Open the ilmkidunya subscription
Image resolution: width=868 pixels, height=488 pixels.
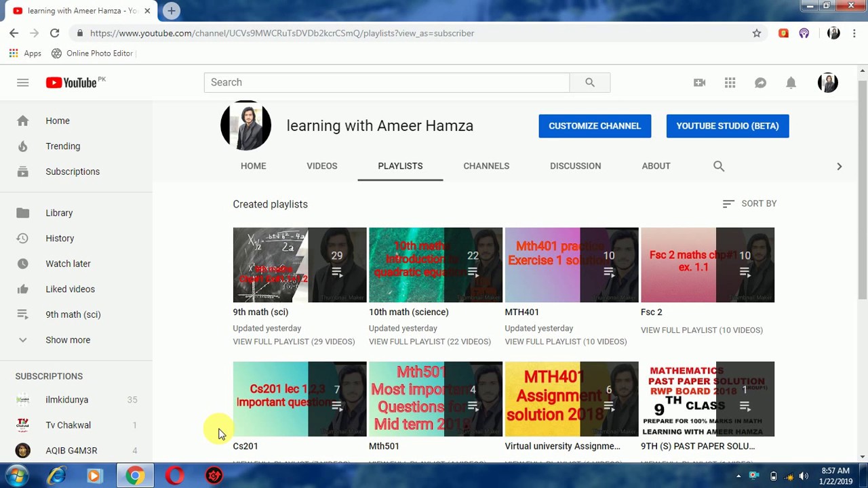76,400
